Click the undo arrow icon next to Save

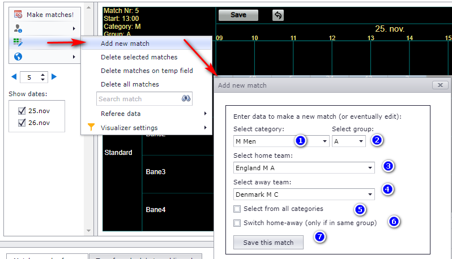pos(278,15)
